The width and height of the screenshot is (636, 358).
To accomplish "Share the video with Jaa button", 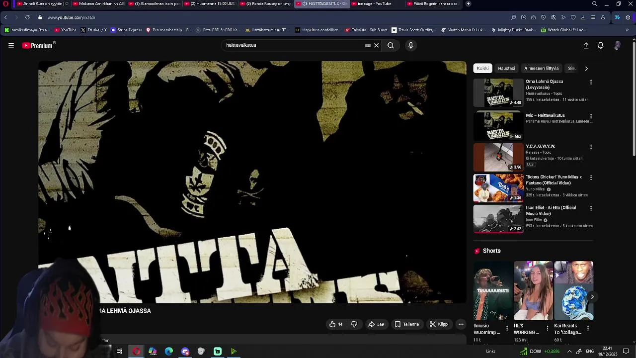I will click(x=376, y=324).
